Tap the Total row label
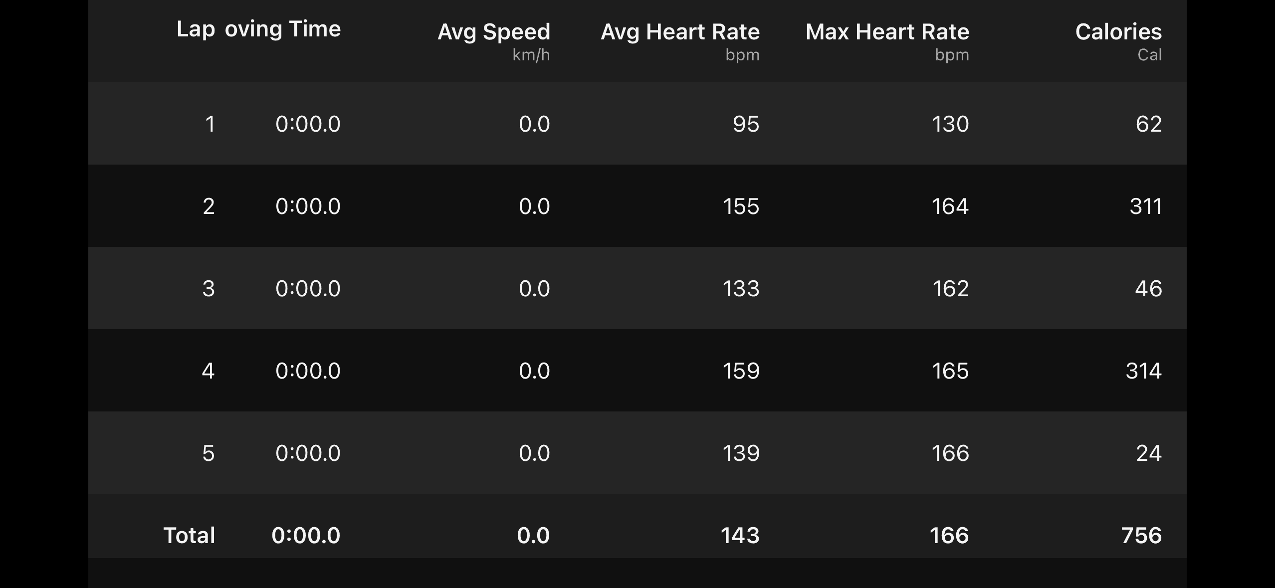The image size is (1275, 588). [189, 535]
